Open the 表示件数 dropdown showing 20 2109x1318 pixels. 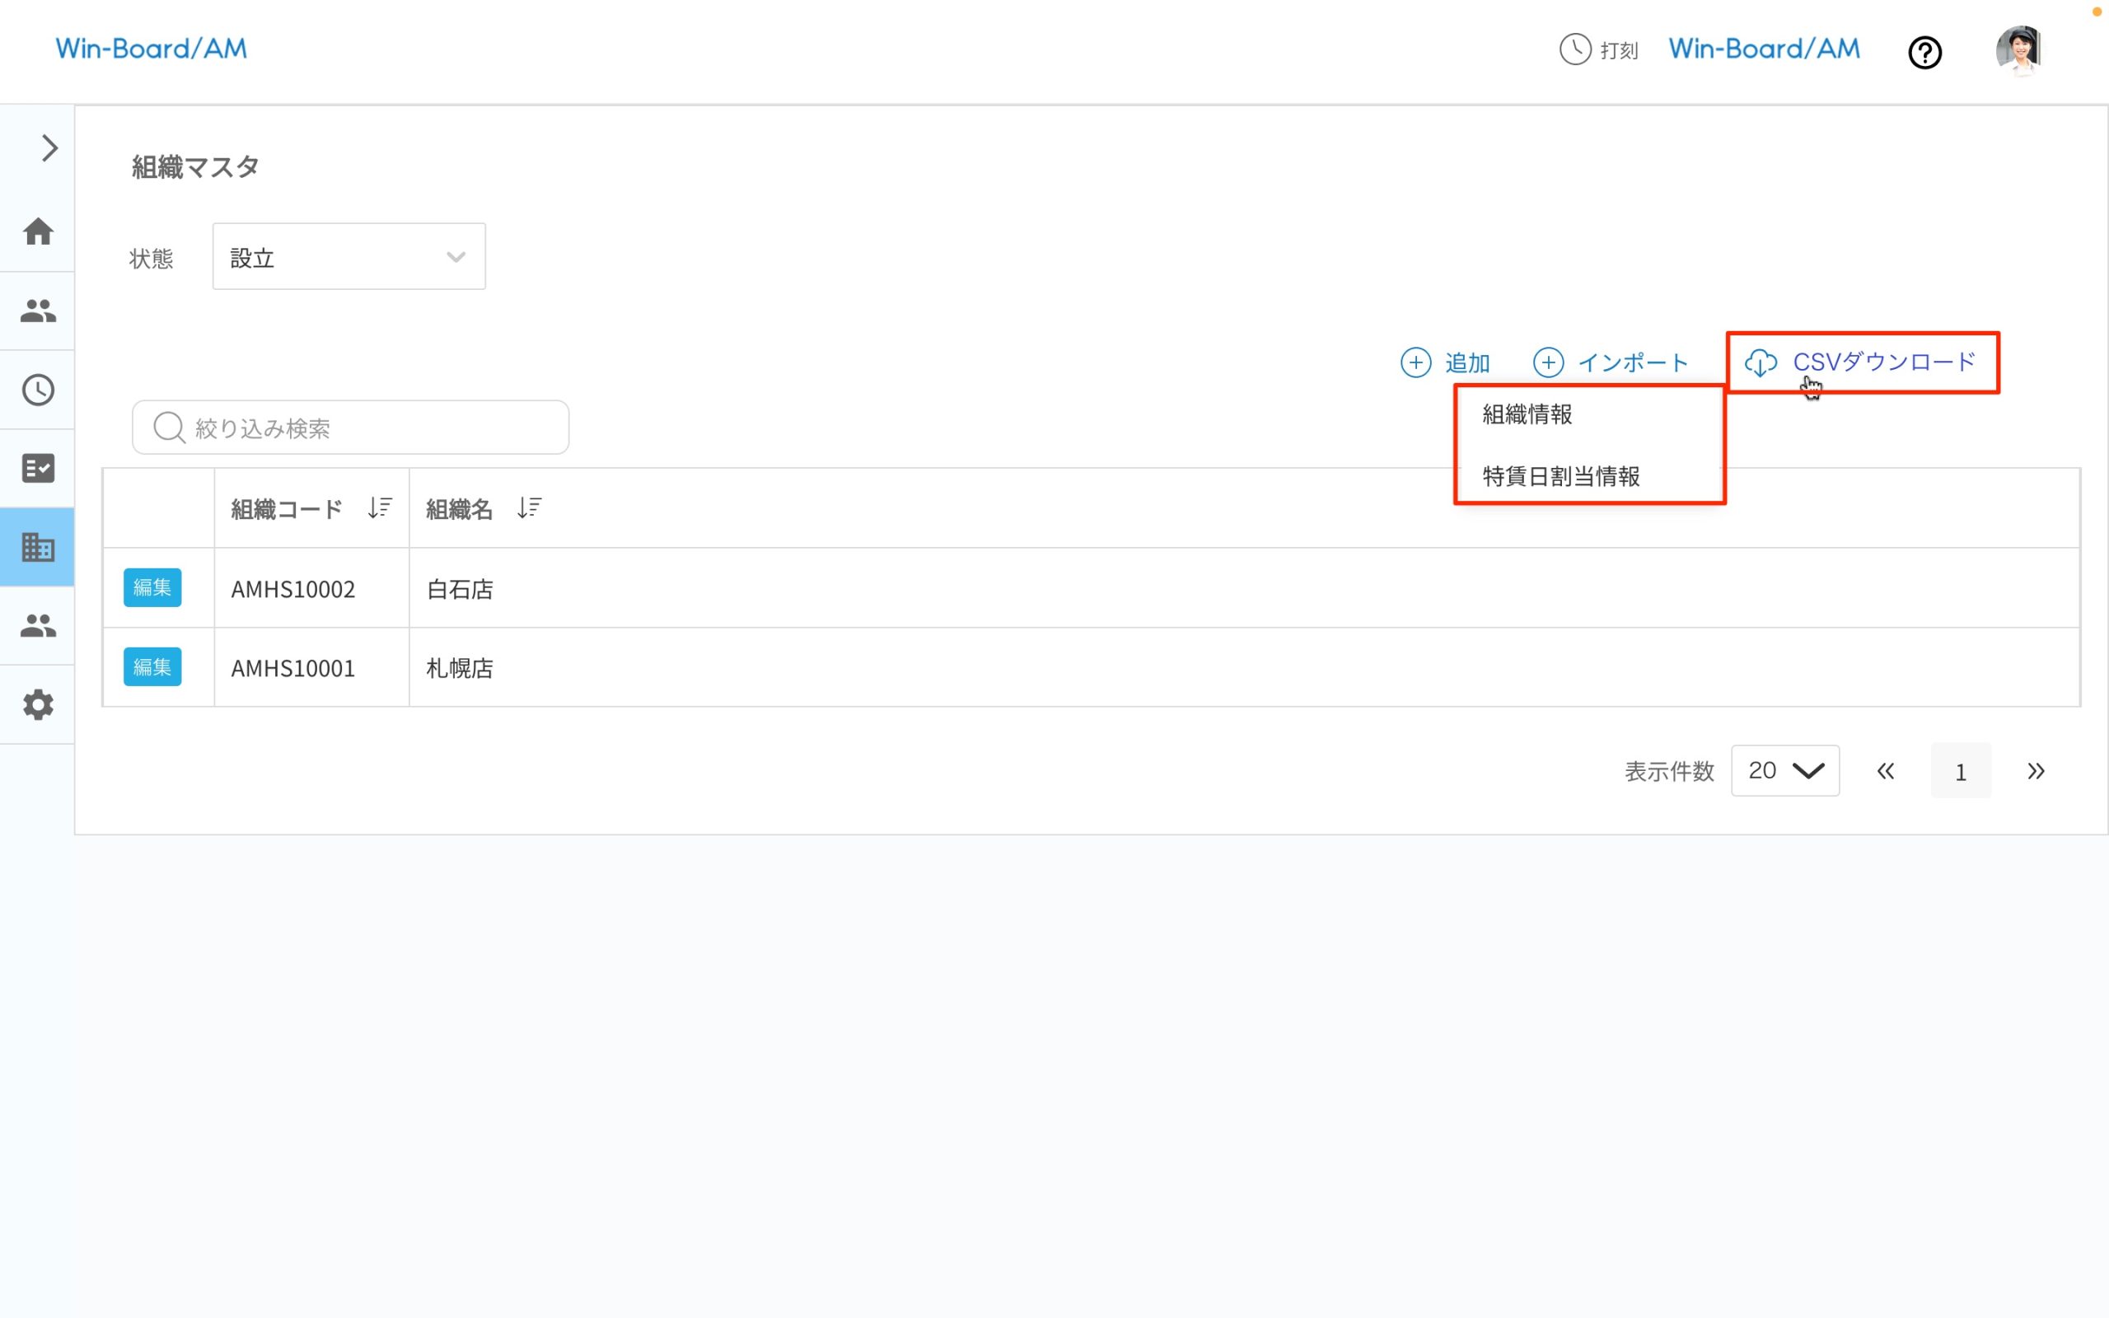1784,770
